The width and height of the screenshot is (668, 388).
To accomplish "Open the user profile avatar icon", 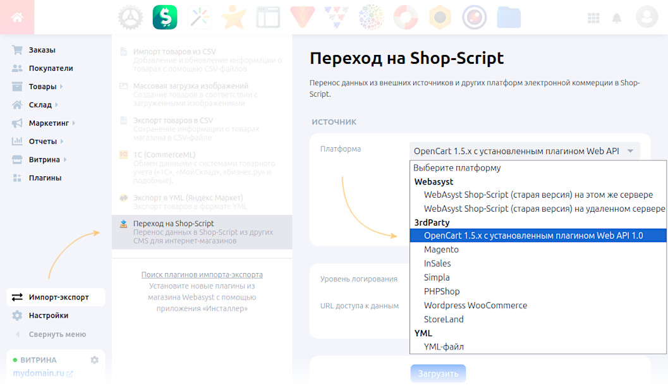I will [x=647, y=17].
